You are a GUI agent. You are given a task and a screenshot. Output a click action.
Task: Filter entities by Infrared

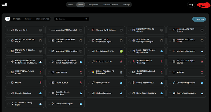coord(28,19)
